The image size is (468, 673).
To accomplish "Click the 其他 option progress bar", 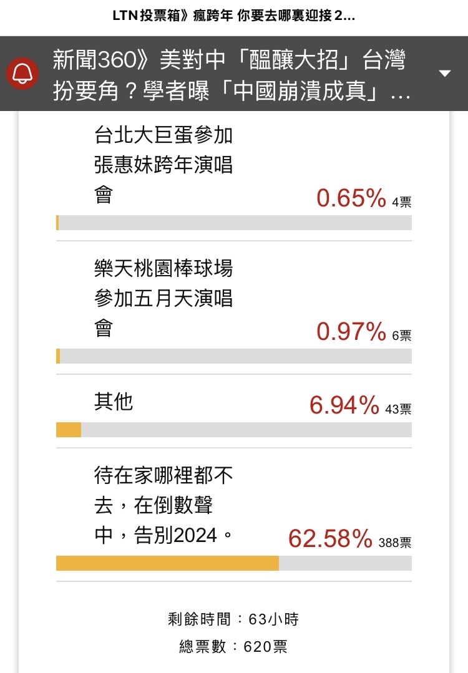I will [x=234, y=430].
